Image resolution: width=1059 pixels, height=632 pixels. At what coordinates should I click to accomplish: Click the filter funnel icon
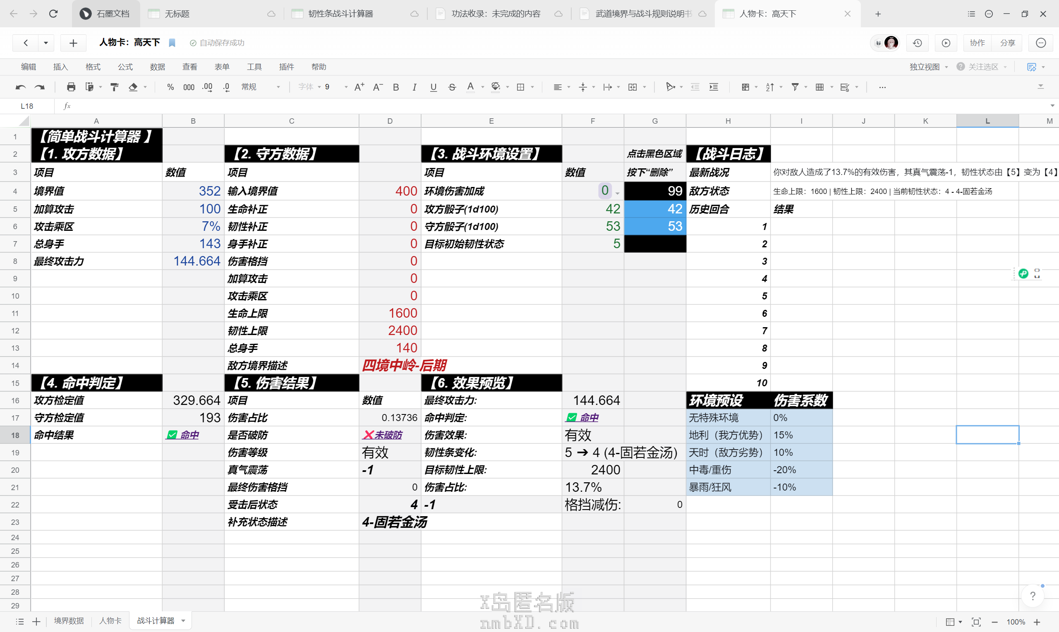(795, 87)
